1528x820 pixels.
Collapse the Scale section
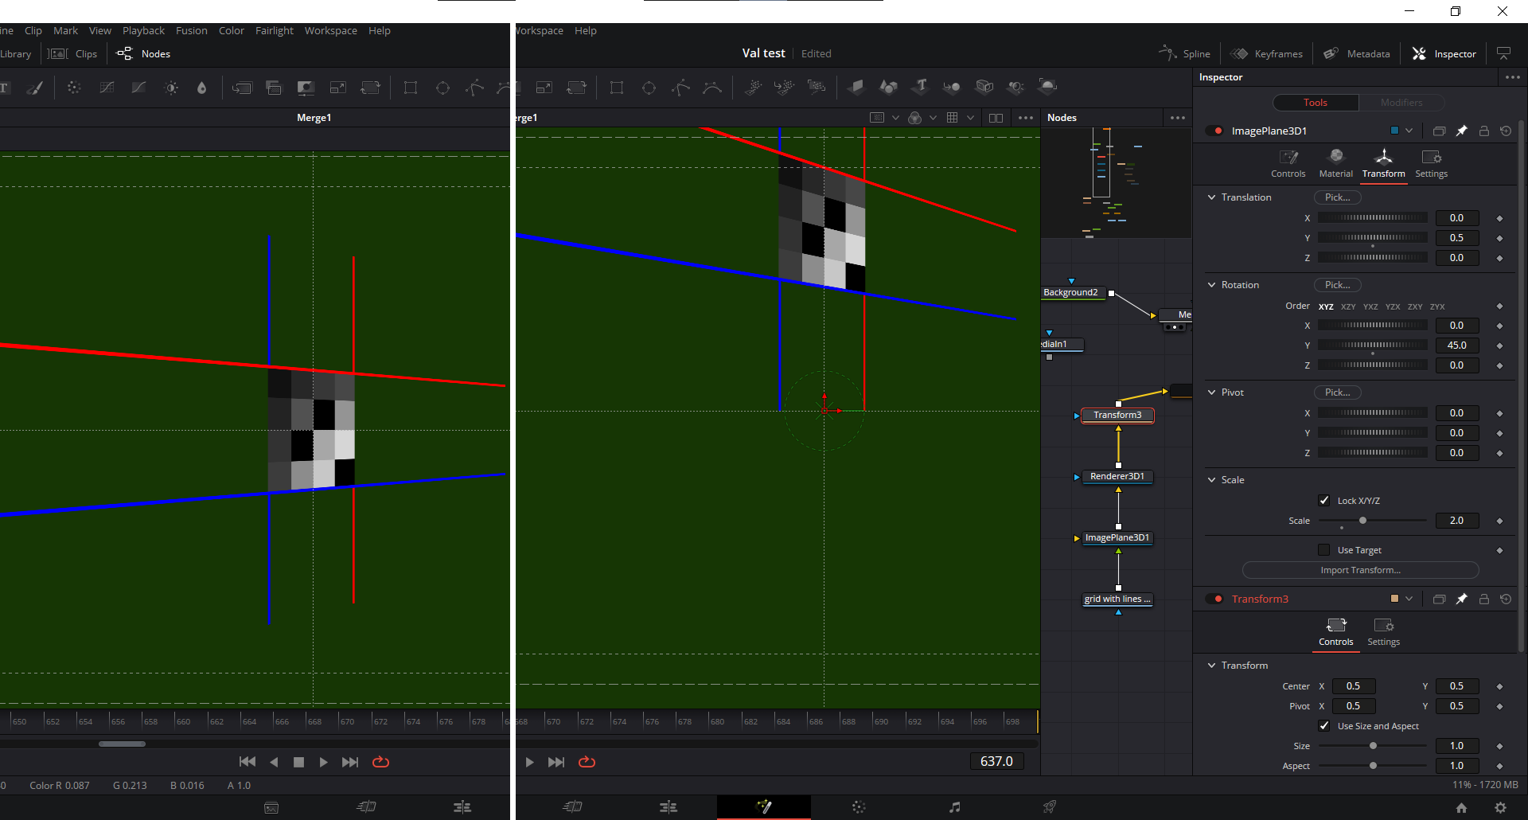(x=1212, y=480)
